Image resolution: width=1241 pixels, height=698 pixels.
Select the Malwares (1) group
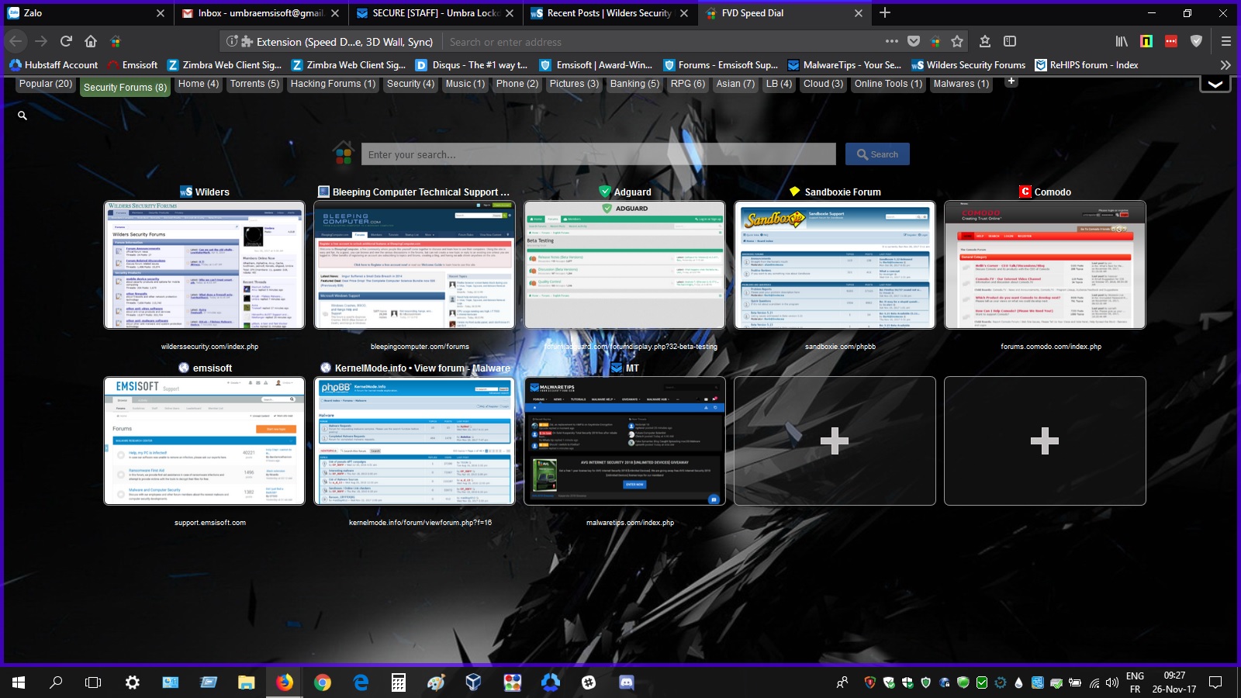click(962, 84)
